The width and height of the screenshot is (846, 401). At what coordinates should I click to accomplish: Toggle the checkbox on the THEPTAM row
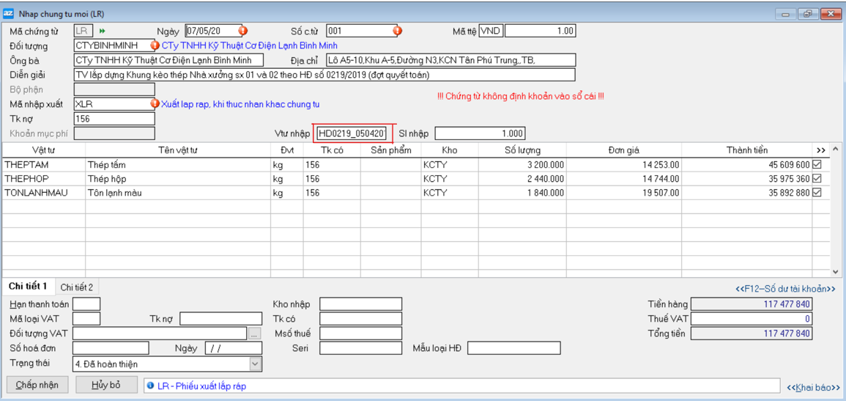pyautogui.click(x=817, y=165)
